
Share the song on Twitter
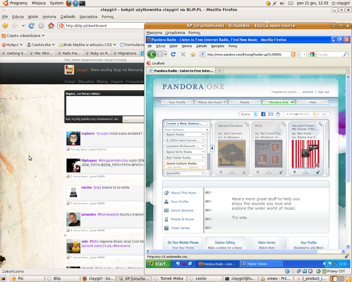click(x=256, y=114)
